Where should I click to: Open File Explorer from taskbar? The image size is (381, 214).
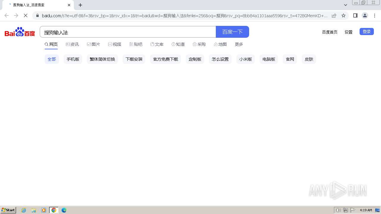(x=34, y=210)
